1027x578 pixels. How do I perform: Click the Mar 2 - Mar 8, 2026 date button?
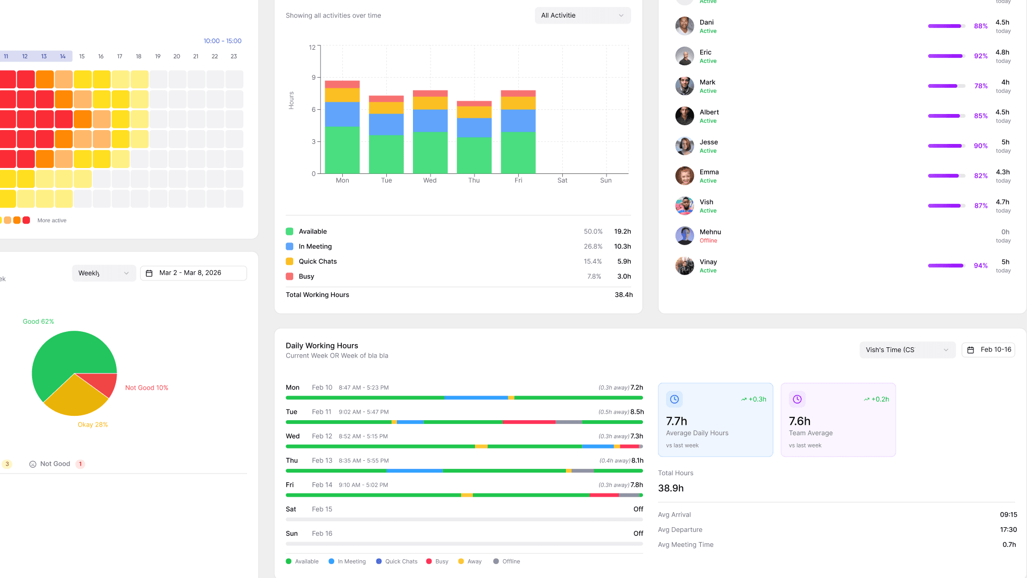(194, 273)
